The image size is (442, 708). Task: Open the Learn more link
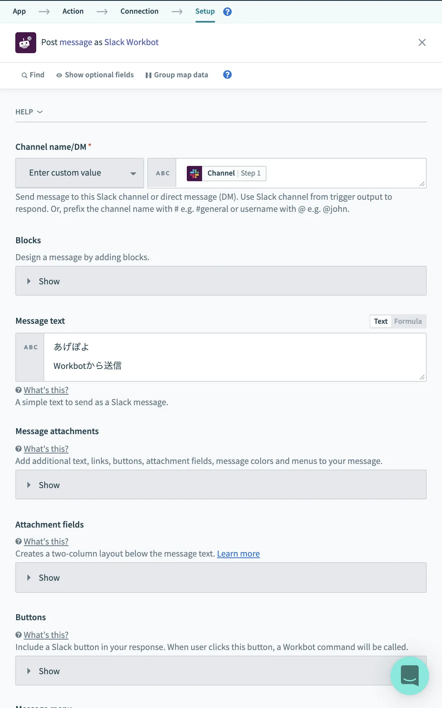pos(238,554)
